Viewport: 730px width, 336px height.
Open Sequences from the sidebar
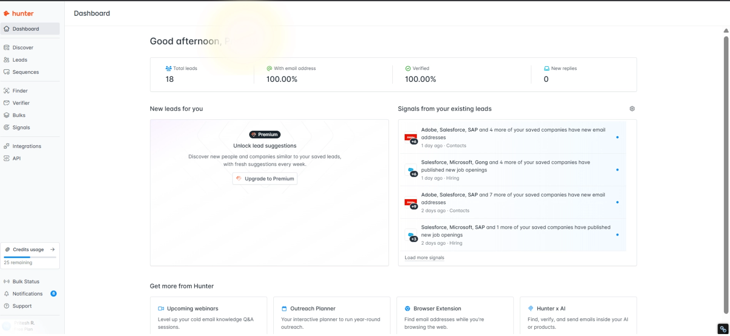coord(30,72)
